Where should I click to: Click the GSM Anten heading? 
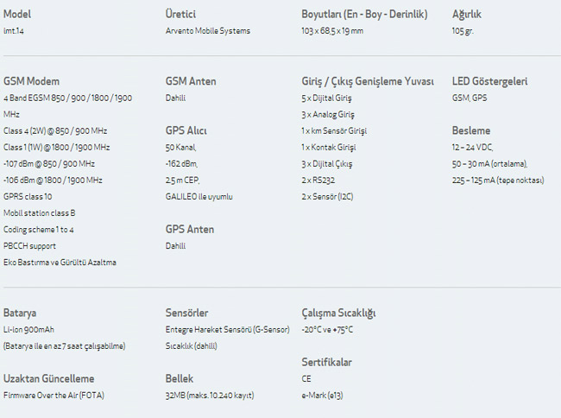tap(191, 81)
